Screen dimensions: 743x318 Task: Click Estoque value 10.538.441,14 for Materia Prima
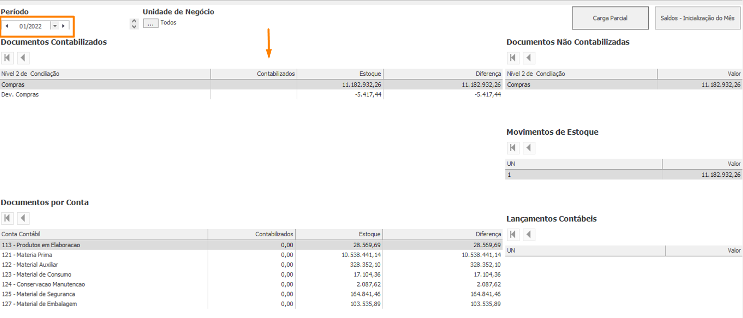pos(362,255)
